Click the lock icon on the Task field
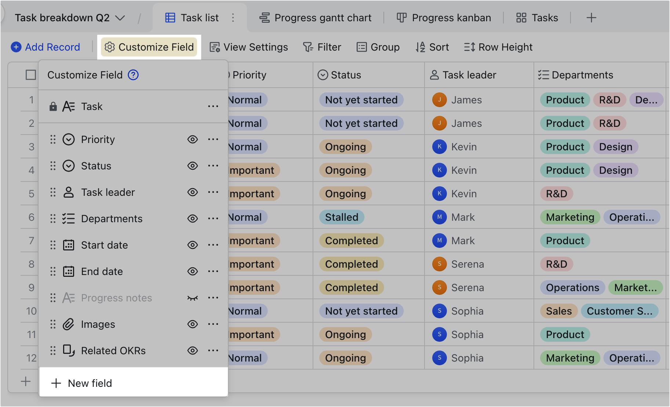 click(x=54, y=106)
